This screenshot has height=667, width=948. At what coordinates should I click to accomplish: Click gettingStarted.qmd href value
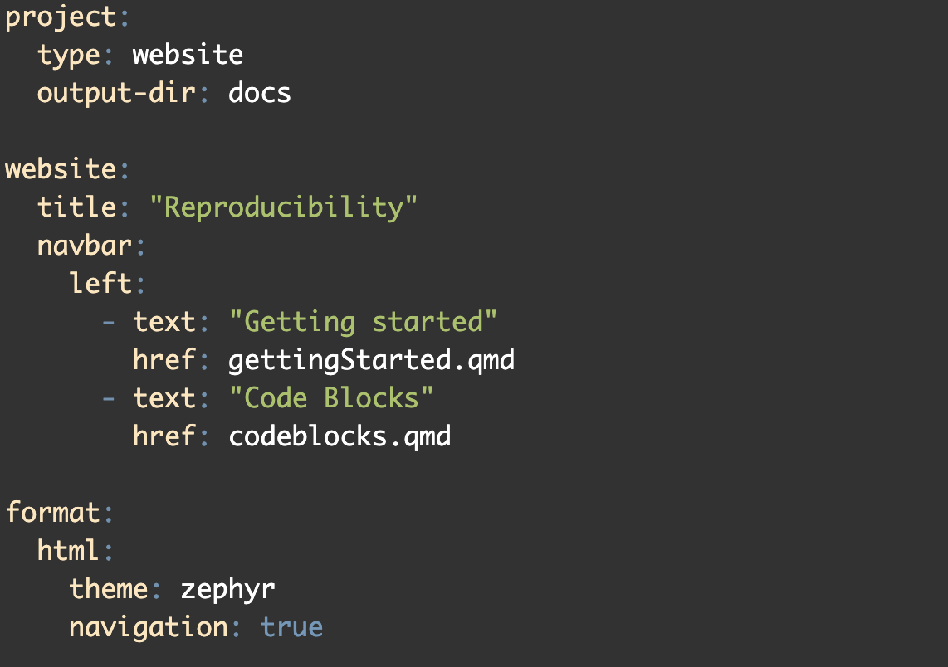tap(372, 361)
